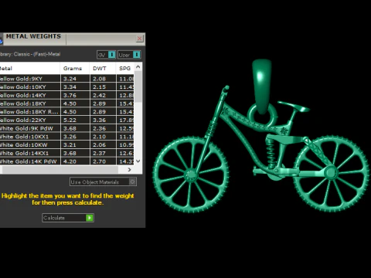Click the 2.06 DWT value
Screen dimensions: 371x278
pyautogui.click(x=100, y=144)
